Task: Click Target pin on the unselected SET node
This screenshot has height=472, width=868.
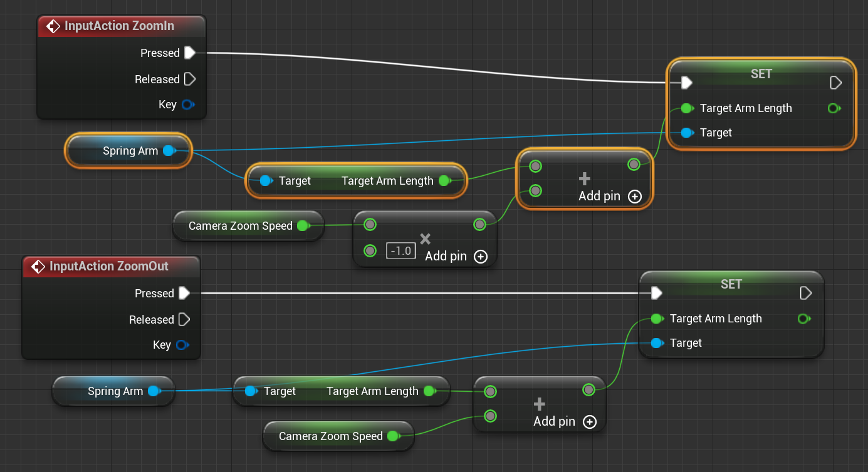Action: [x=657, y=343]
